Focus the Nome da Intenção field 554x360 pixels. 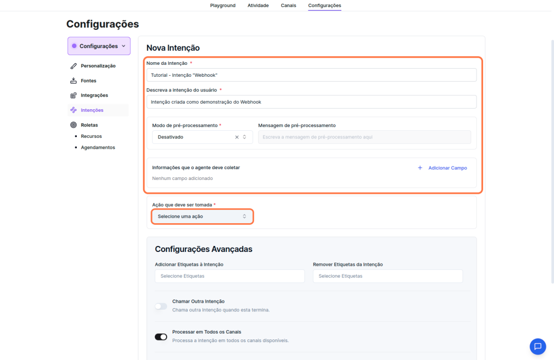click(311, 75)
